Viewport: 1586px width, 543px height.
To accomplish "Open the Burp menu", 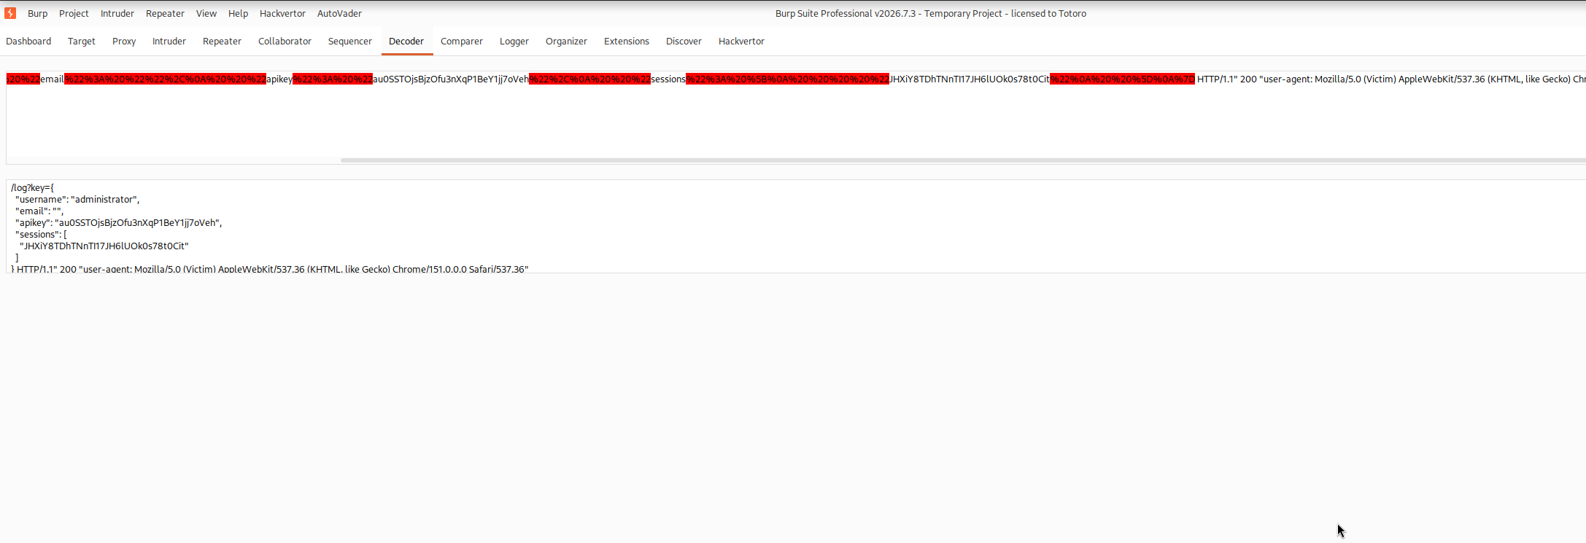I will (37, 13).
